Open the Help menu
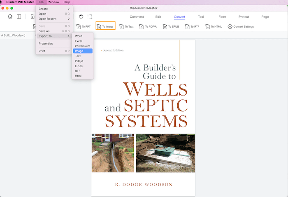 point(67,2)
